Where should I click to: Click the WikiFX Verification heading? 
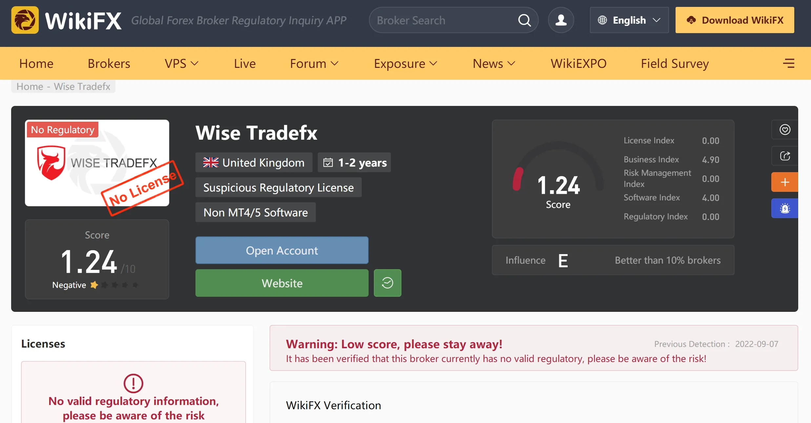click(334, 405)
